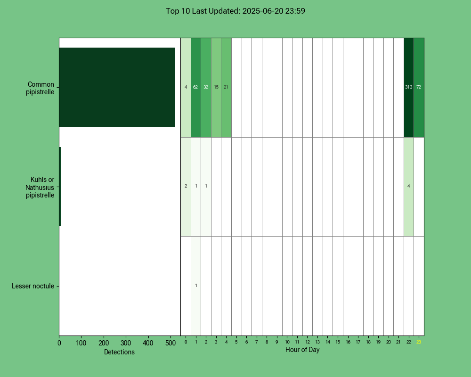Select the Common pipistrelle species label
471x377 pixels.
pyautogui.click(x=40, y=88)
